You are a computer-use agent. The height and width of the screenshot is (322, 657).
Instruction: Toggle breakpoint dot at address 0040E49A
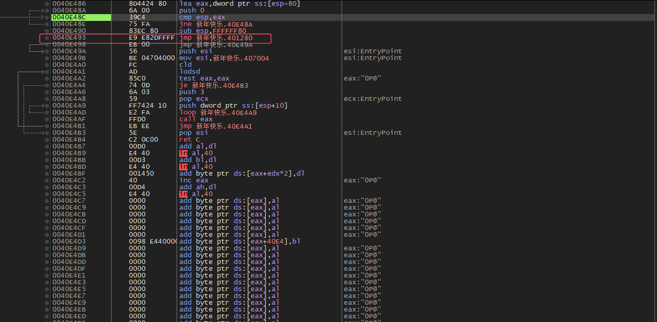[x=48, y=51]
